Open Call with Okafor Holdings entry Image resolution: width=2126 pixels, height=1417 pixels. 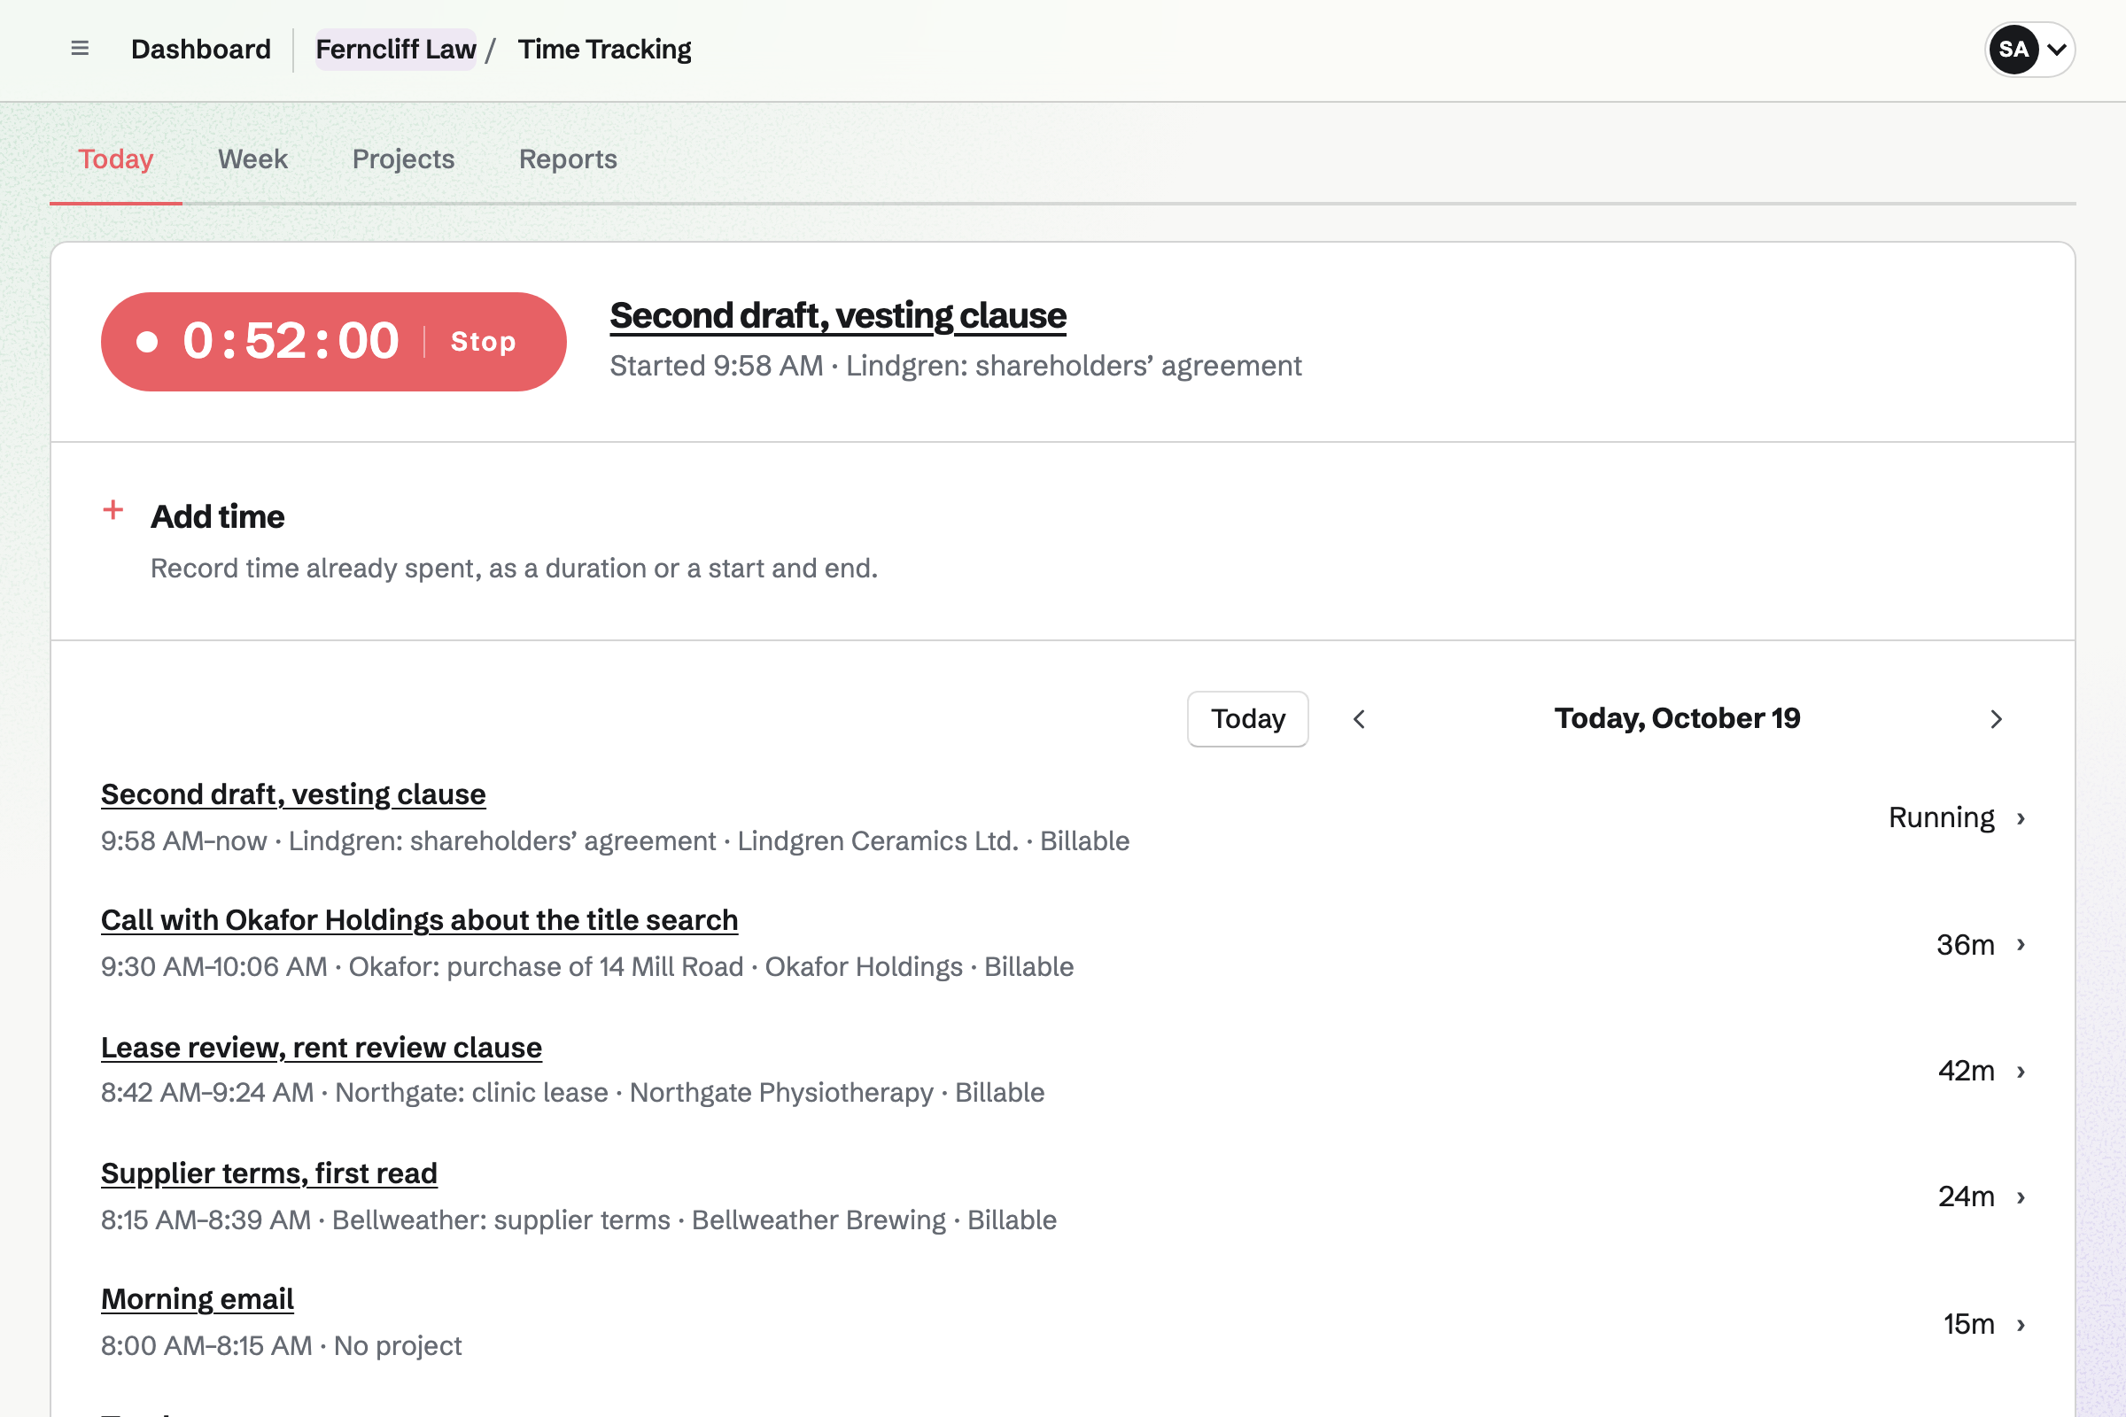pos(419,920)
